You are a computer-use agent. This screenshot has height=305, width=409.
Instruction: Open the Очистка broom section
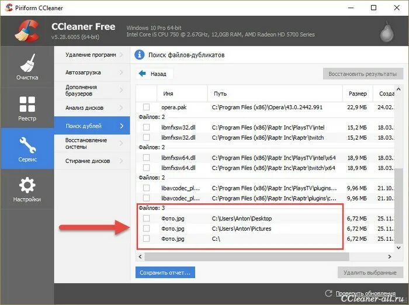(27, 67)
